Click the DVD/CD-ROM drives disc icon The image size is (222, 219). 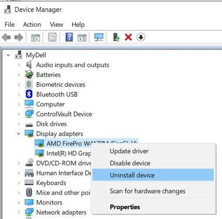pyautogui.click(x=29, y=163)
